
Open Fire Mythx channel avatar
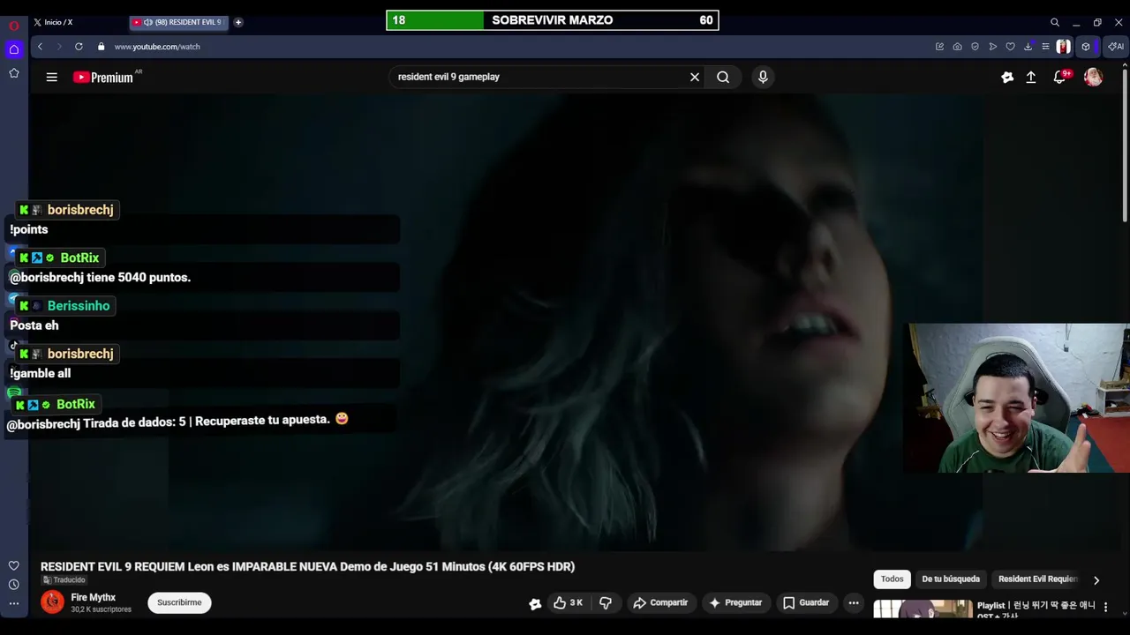click(x=52, y=602)
